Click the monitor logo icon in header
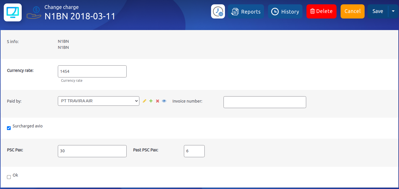 (x=13, y=12)
